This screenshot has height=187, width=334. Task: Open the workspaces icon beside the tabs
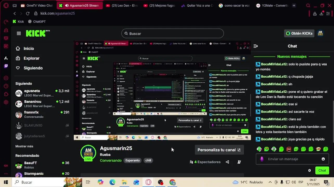(15, 5)
